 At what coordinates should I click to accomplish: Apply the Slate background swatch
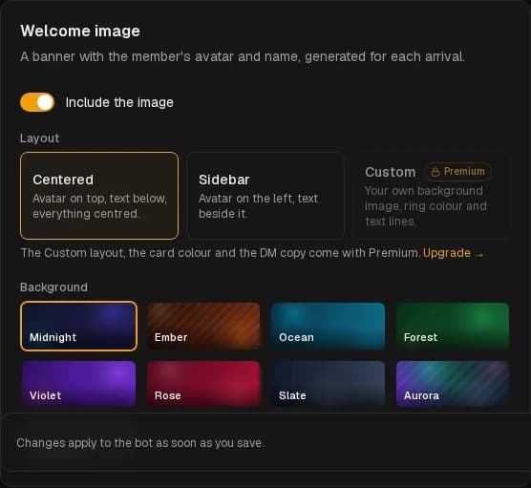[329, 384]
